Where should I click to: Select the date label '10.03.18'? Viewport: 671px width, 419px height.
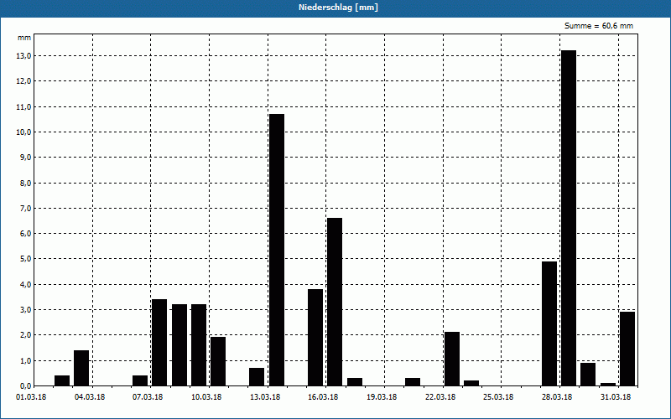click(x=206, y=397)
